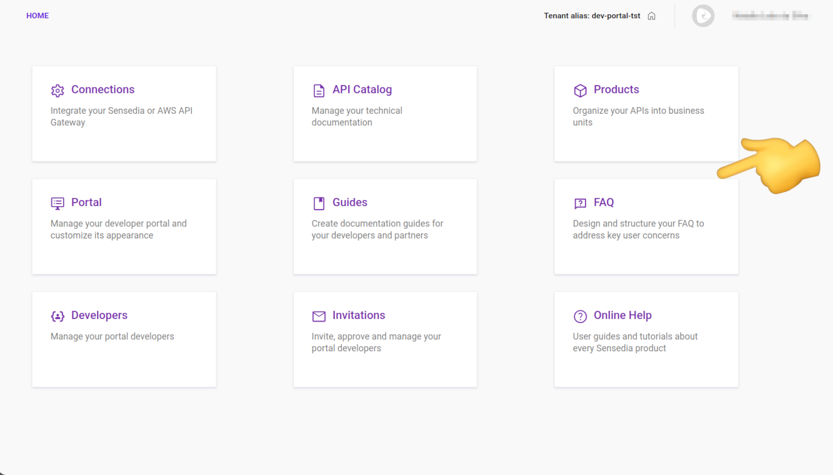The image size is (833, 475).
Task: Open the HOME navigation link
Action: (x=37, y=15)
